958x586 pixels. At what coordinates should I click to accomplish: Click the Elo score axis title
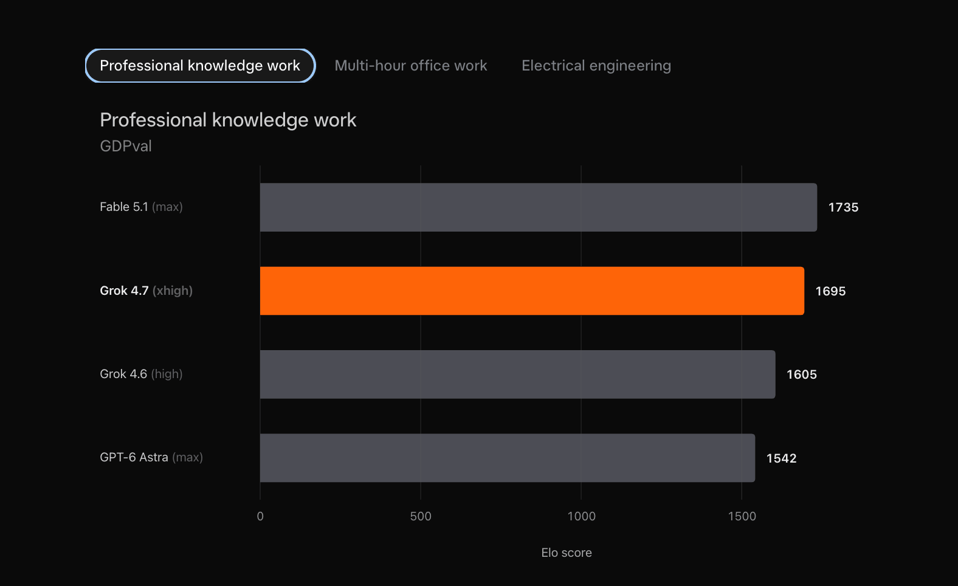[x=567, y=553]
